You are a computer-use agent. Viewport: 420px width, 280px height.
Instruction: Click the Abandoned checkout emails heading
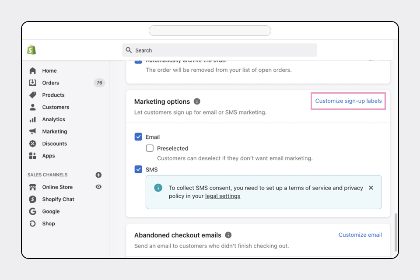(x=178, y=235)
